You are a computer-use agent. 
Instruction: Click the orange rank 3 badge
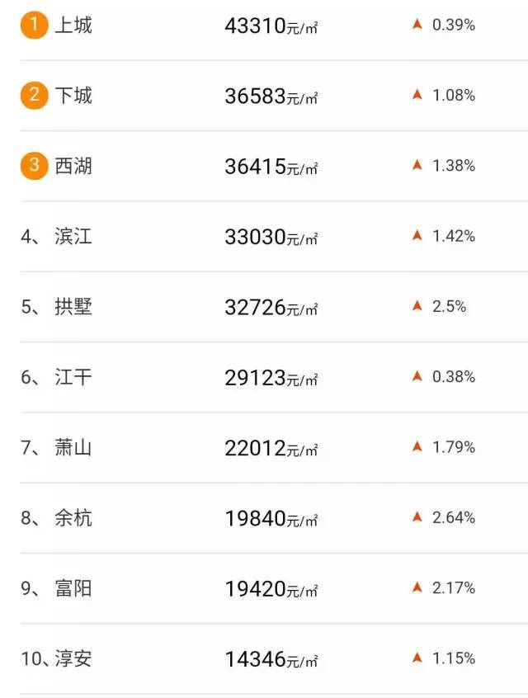34,165
